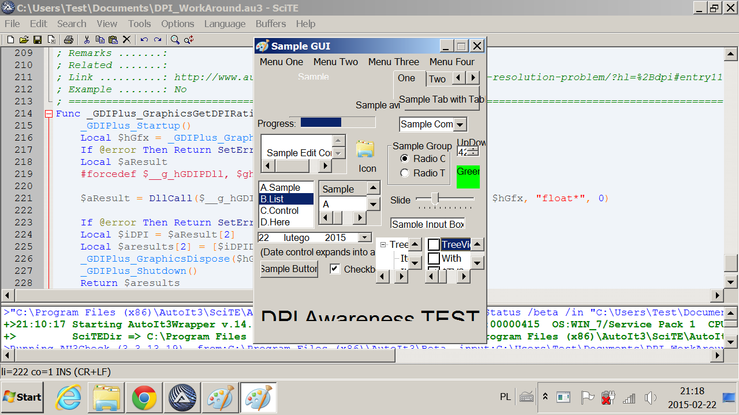Click the folder Icon in Sample GUI
Screen dimensions: 739x415
click(365, 149)
